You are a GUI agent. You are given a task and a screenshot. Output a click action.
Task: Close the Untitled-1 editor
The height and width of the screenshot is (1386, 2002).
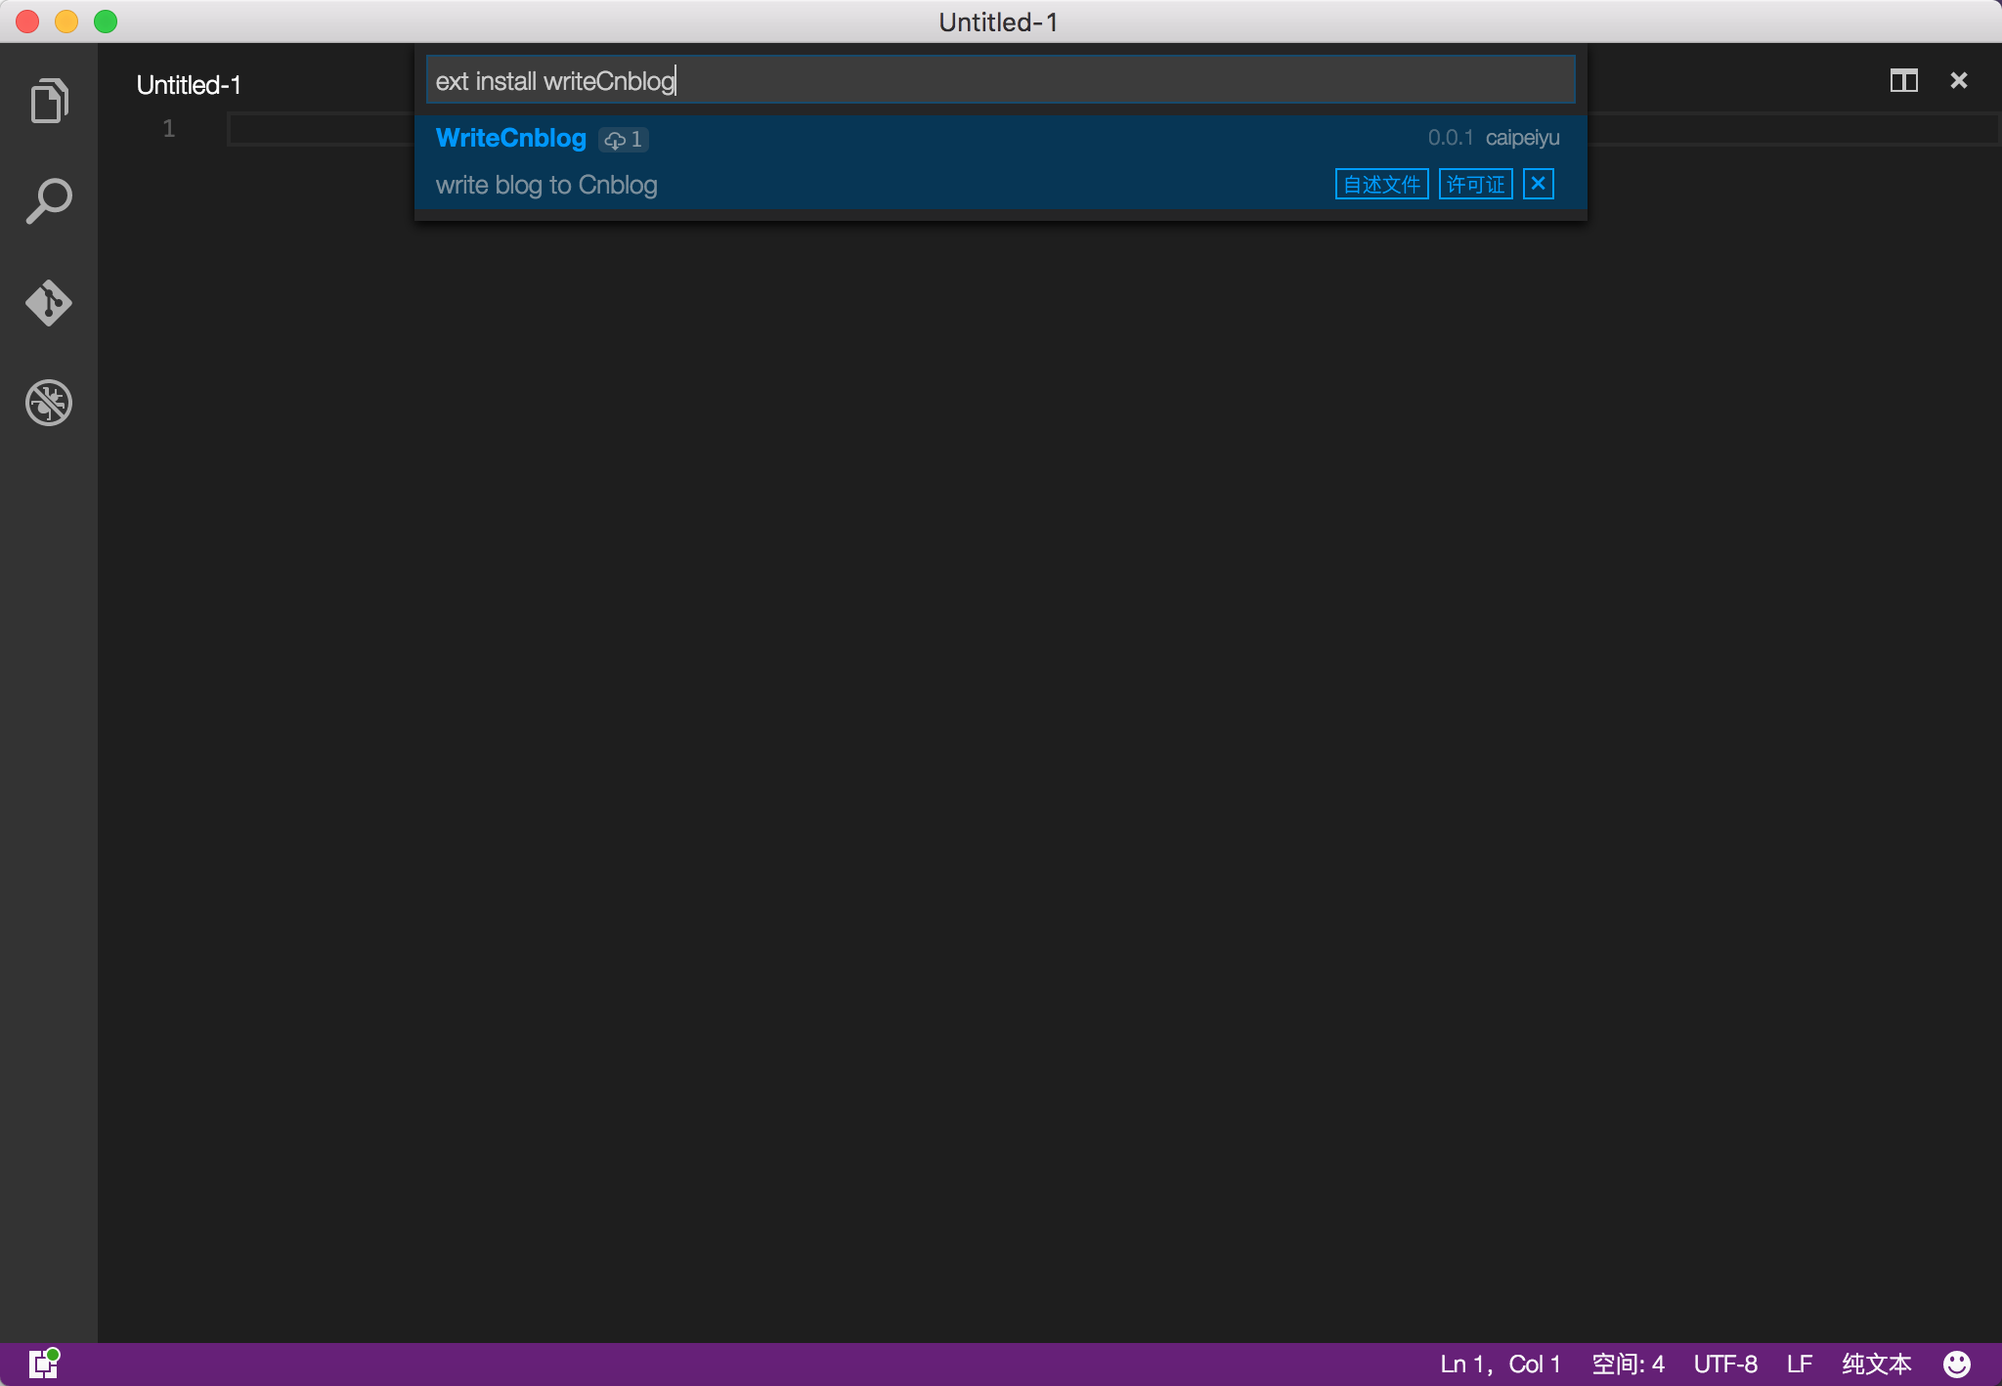pos(1958,81)
